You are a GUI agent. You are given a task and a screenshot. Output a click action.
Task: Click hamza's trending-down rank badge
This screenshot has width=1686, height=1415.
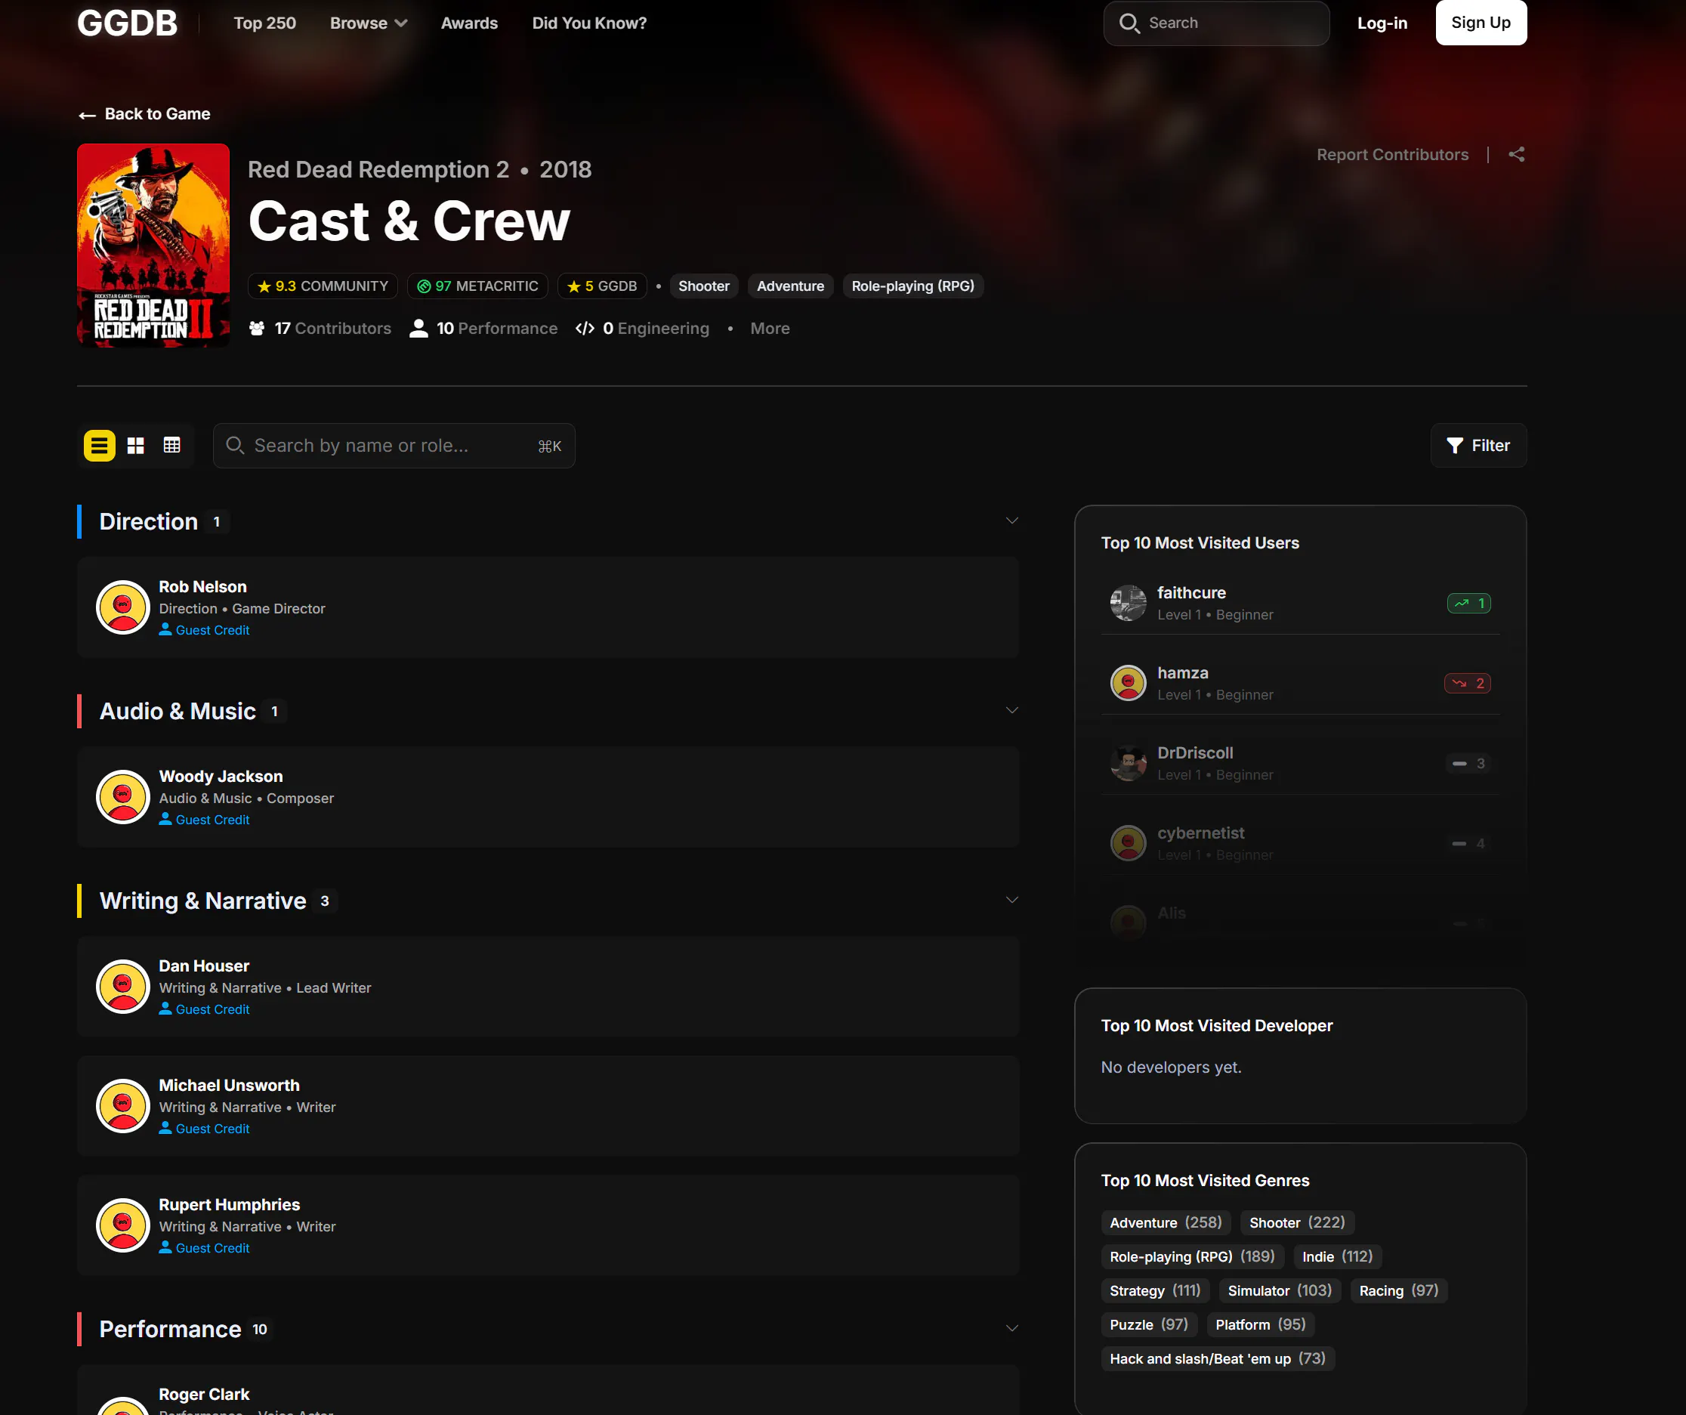click(x=1467, y=684)
